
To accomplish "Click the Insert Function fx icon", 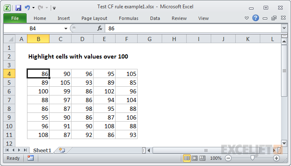I will coord(100,28).
